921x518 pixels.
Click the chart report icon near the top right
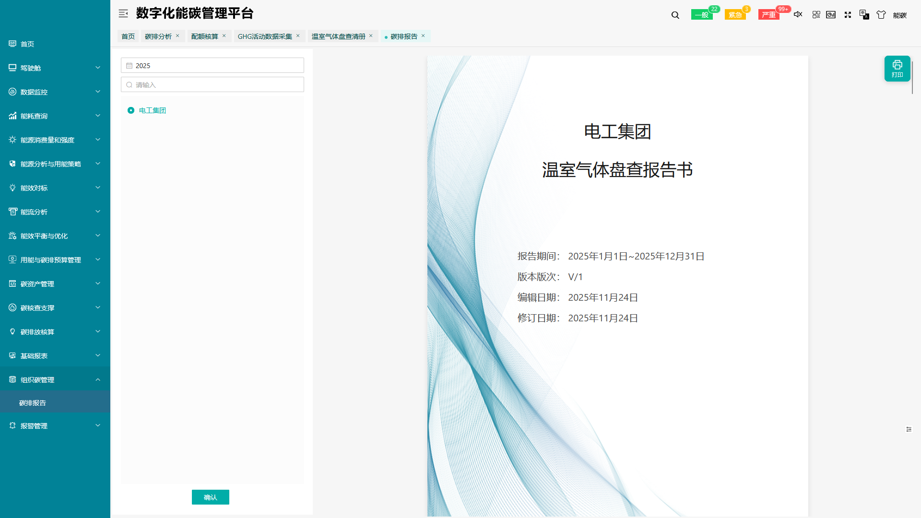(831, 15)
